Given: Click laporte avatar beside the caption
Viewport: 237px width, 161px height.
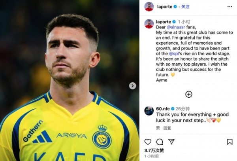Looking at the screenshot, I should click(x=149, y=24).
